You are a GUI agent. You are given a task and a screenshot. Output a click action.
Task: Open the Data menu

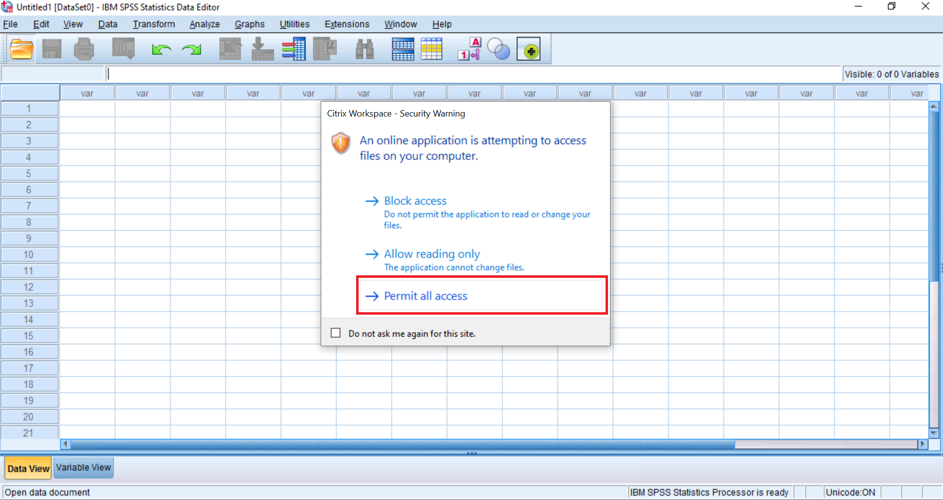108,24
